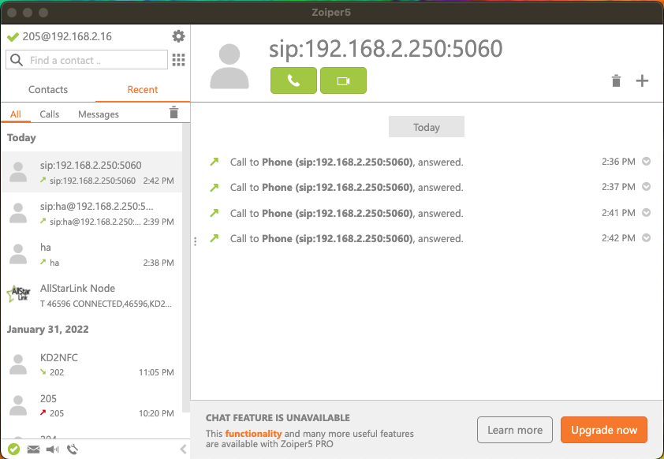Viewport: 664px width, 459px height.
Task: Expand options for the 2:42 PM call
Action: 646,238
